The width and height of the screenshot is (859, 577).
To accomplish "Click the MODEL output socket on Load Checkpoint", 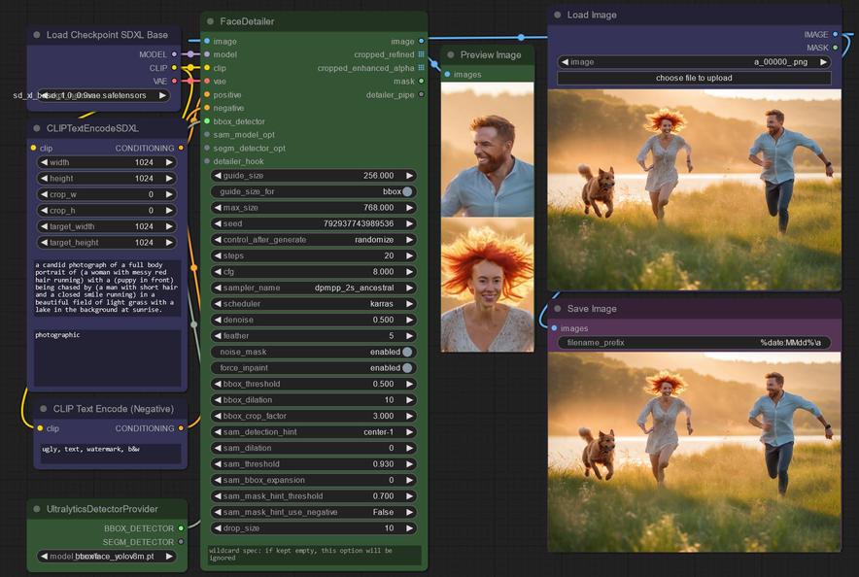I will point(174,54).
